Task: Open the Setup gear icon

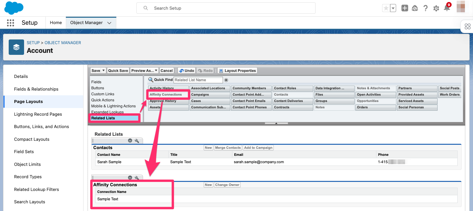Action: coord(436,8)
